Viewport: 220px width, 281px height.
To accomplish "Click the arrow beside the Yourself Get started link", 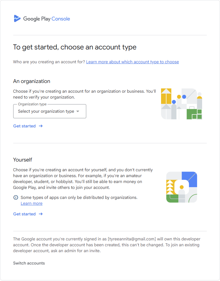I will point(40,214).
